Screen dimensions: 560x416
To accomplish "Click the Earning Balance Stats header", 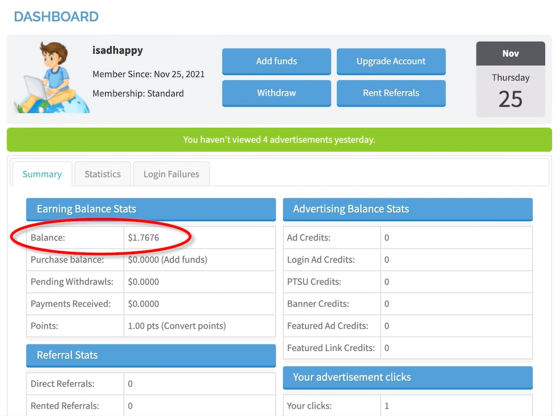I will 151,209.
